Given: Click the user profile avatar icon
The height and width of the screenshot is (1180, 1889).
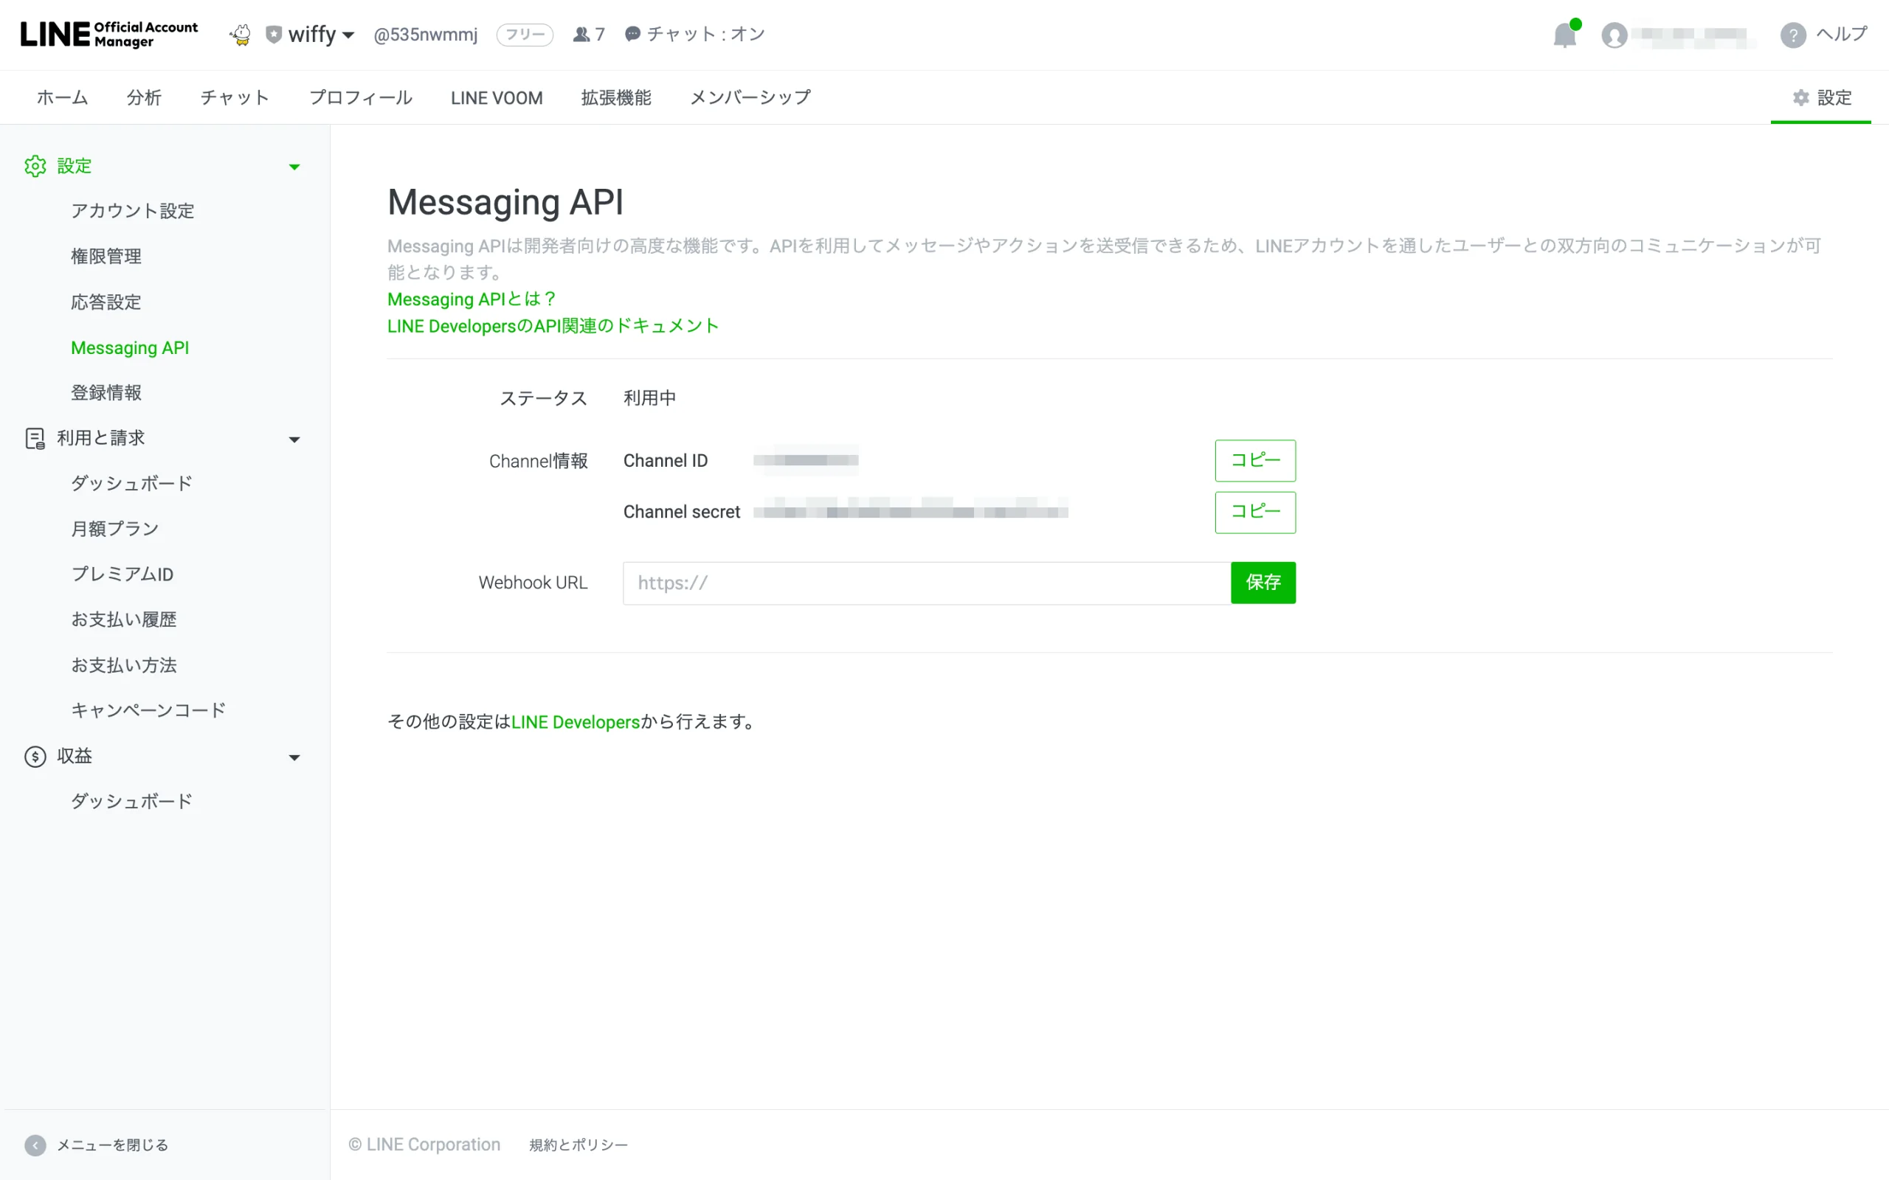Looking at the screenshot, I should tap(1615, 35).
